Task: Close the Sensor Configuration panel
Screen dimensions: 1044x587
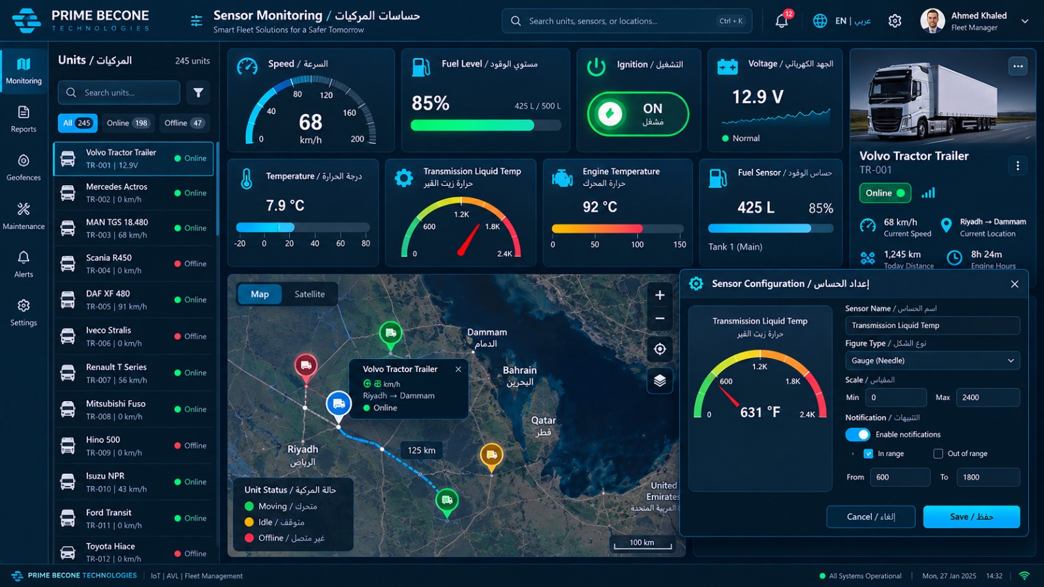Action: pyautogui.click(x=1015, y=284)
